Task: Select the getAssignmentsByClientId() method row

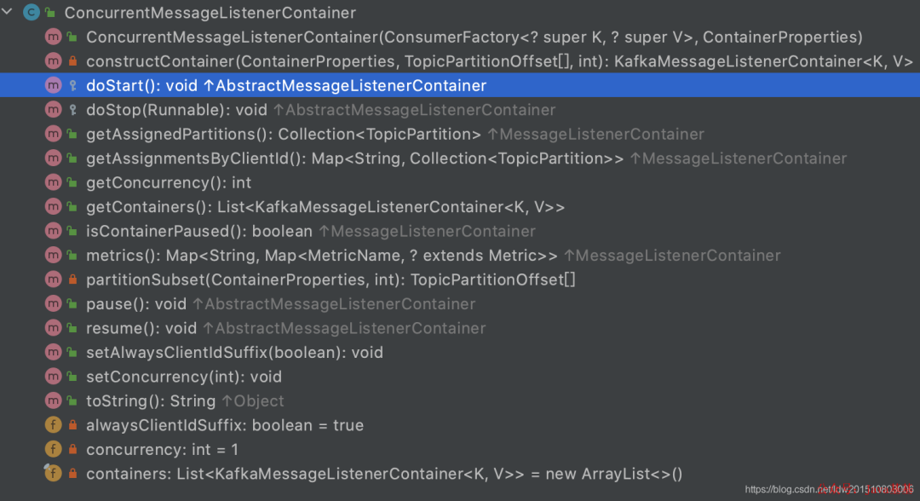Action: (354, 158)
